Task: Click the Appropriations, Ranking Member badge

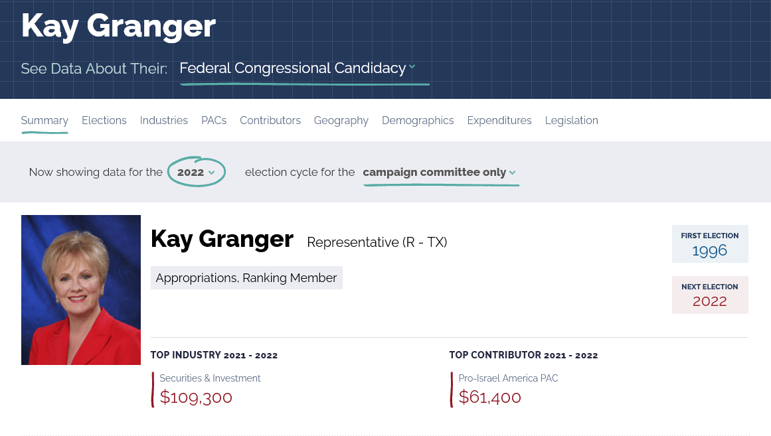Action: [246, 277]
